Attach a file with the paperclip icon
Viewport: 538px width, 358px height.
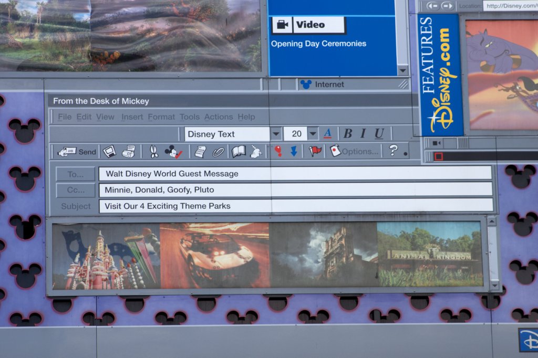click(x=218, y=152)
